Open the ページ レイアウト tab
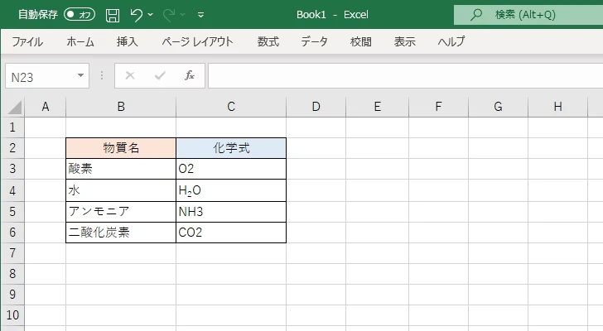 coord(197,41)
